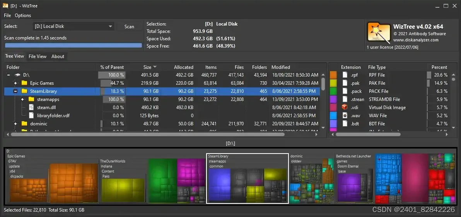The height and width of the screenshot is (217, 461).
Task: Click the WizTree wand logo
Action: click(378, 32)
